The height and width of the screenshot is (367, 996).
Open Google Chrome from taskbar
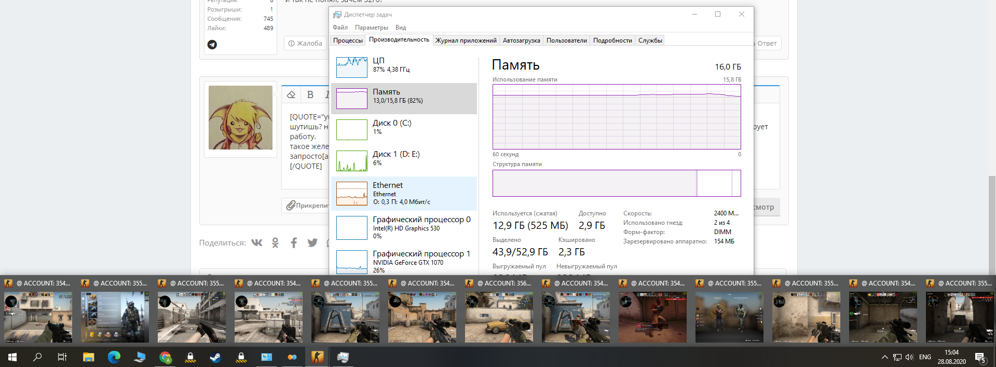165,357
